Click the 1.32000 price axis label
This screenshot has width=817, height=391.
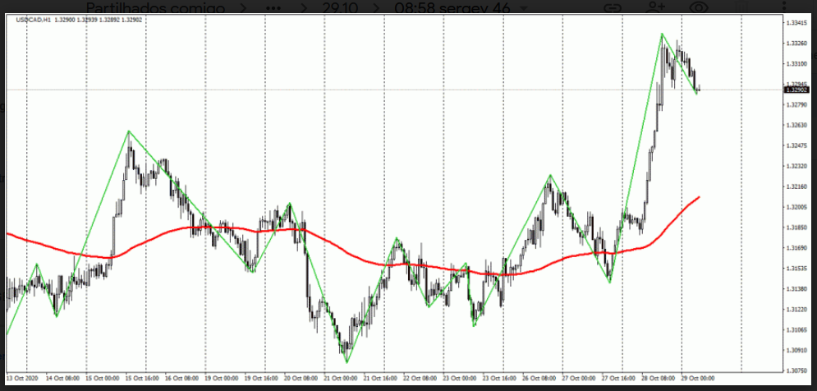coord(794,207)
